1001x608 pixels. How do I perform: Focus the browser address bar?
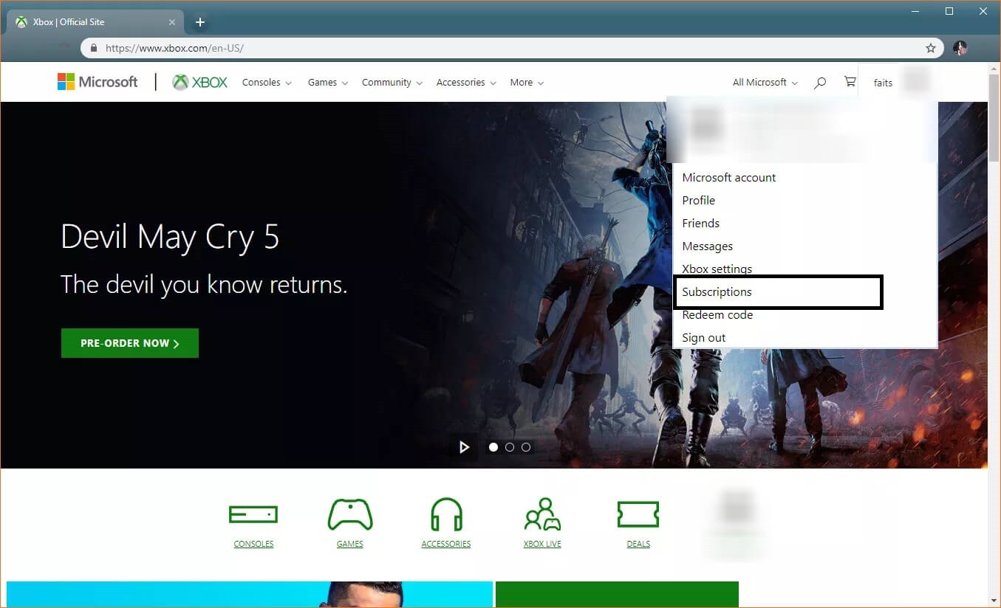click(512, 48)
